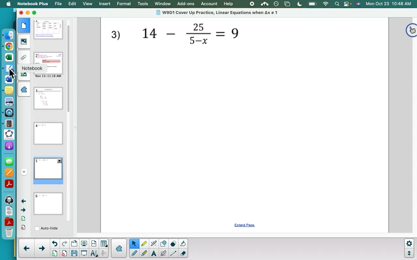Click the Save floppy disk icon
Image resolution: width=417 pixels, height=260 pixels.
point(74,253)
